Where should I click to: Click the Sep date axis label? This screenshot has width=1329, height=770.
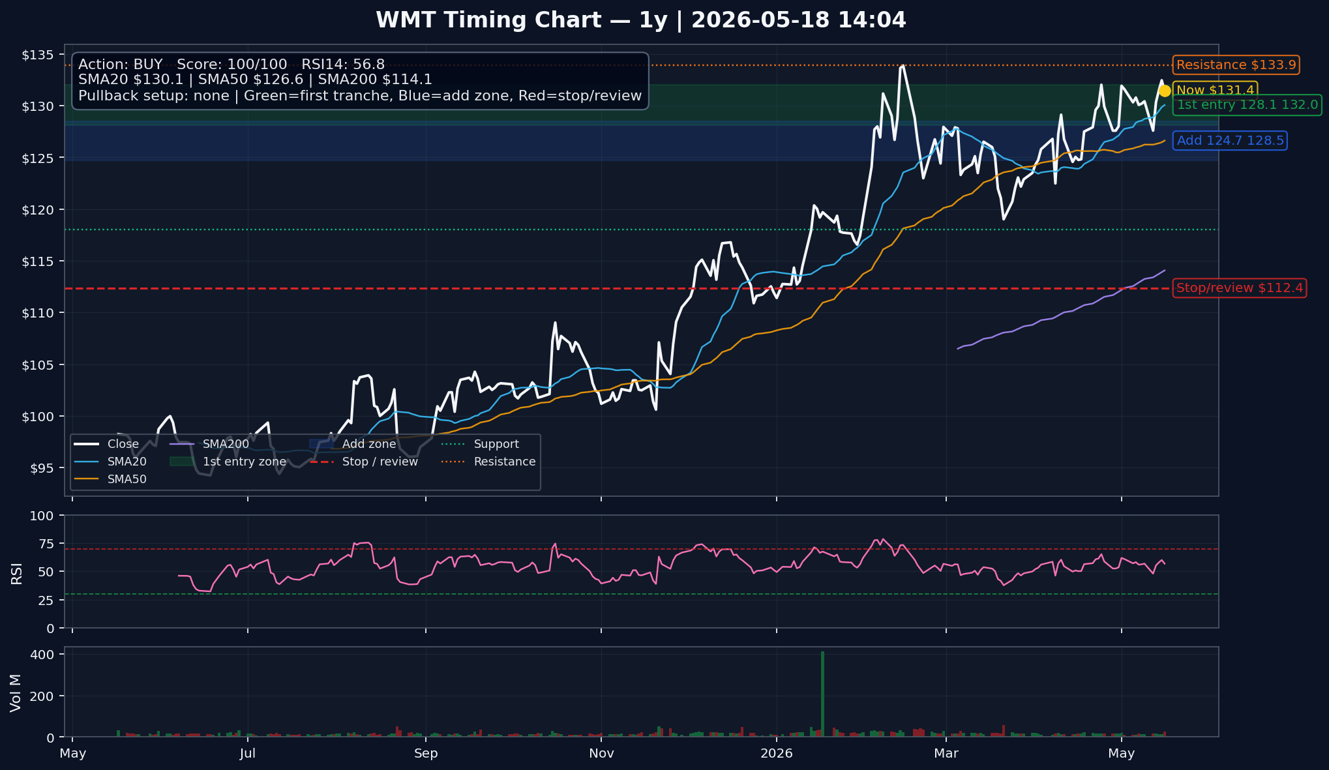(x=426, y=754)
